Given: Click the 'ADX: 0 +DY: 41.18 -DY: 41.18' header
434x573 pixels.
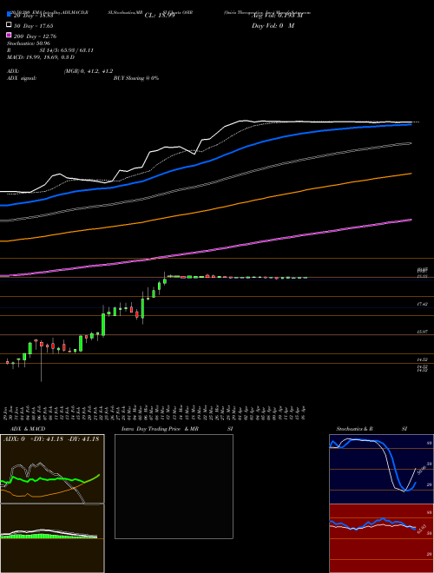Looking at the screenshot, I should (51, 439).
